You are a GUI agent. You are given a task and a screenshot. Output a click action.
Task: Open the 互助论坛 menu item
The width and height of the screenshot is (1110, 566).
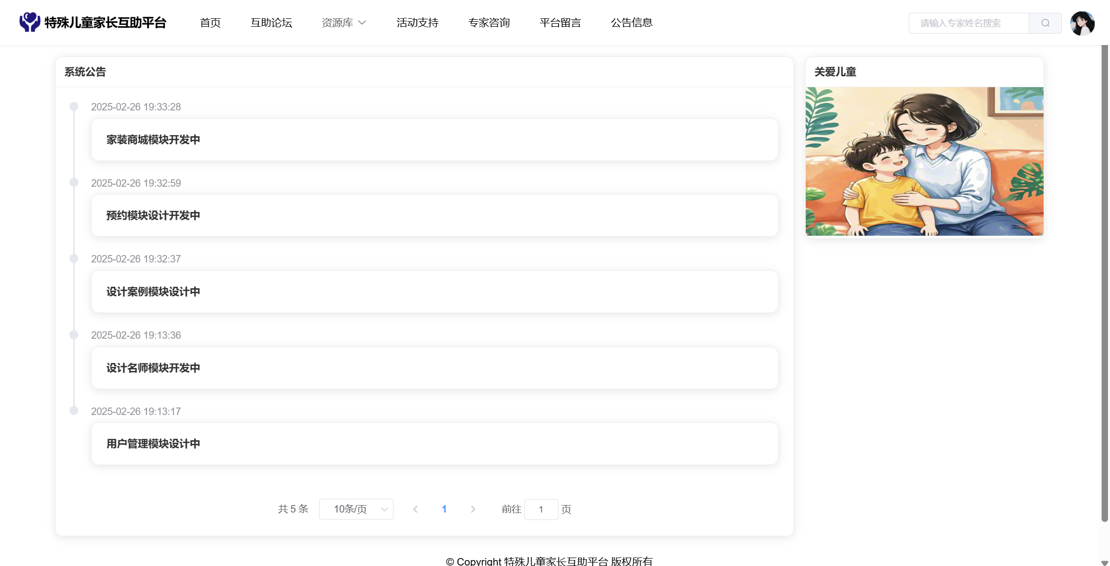click(271, 23)
